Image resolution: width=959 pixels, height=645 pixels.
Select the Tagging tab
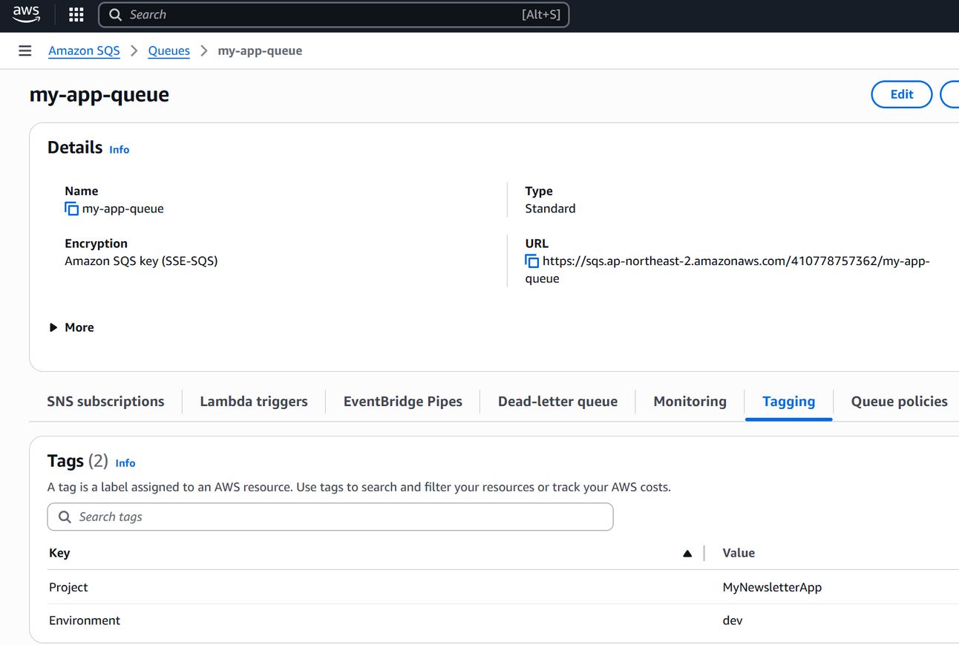(x=788, y=402)
